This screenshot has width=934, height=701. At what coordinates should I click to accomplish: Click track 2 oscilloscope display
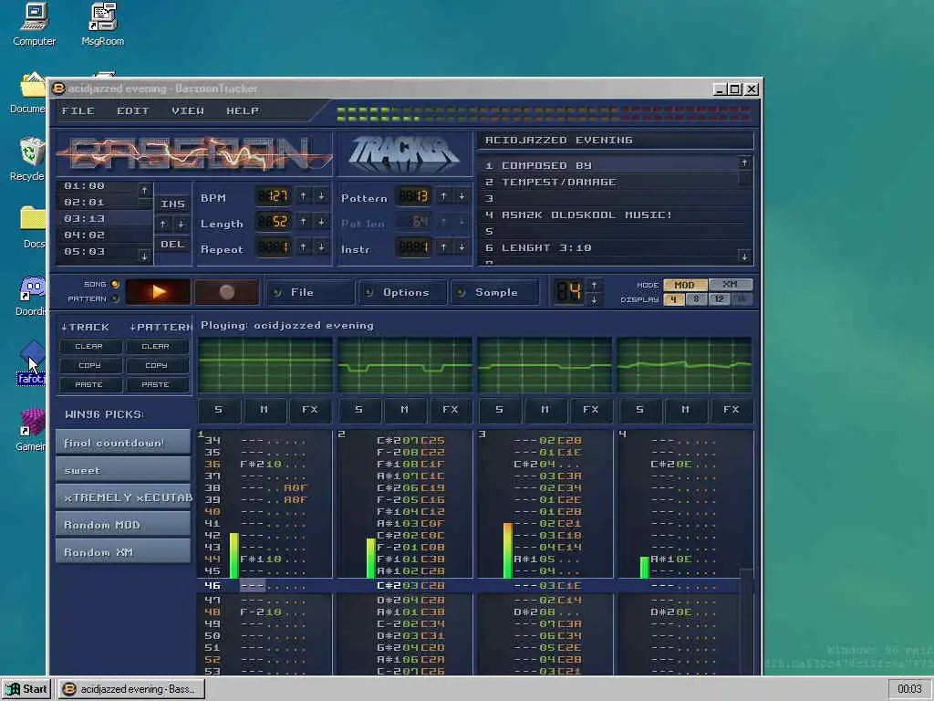click(x=405, y=365)
